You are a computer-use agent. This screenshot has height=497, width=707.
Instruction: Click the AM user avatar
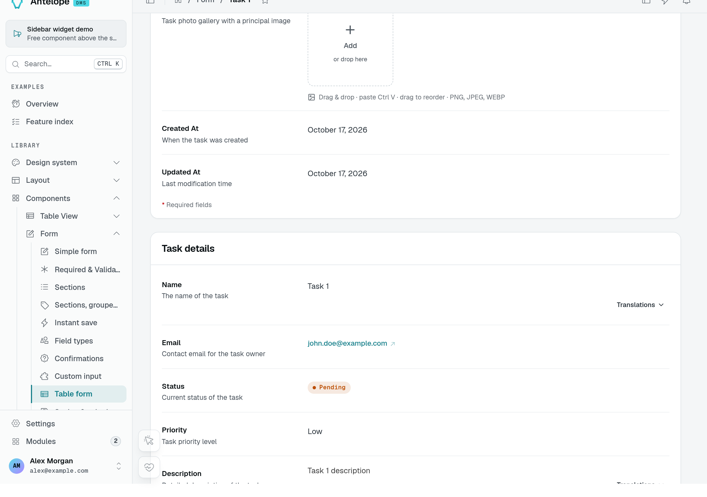17,466
